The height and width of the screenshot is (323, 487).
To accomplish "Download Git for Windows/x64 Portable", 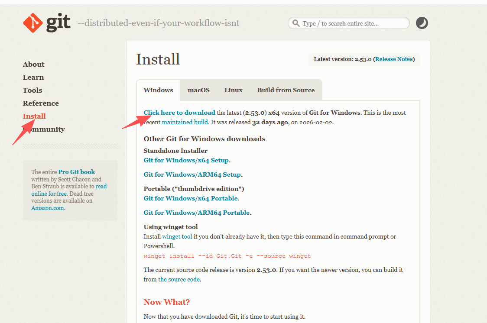I will [191, 199].
